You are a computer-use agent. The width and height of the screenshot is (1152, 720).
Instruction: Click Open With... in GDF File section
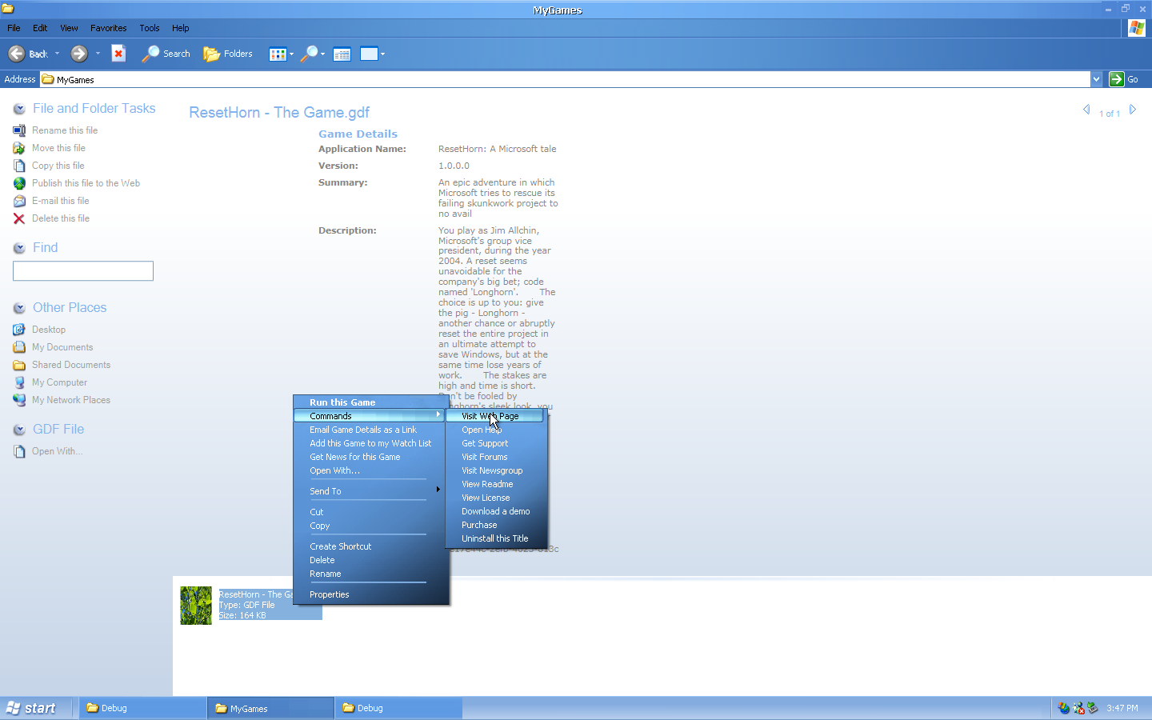tap(58, 451)
